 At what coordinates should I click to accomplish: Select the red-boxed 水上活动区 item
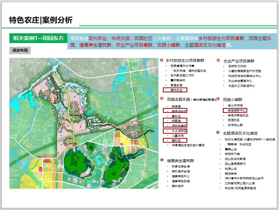pos(176,131)
